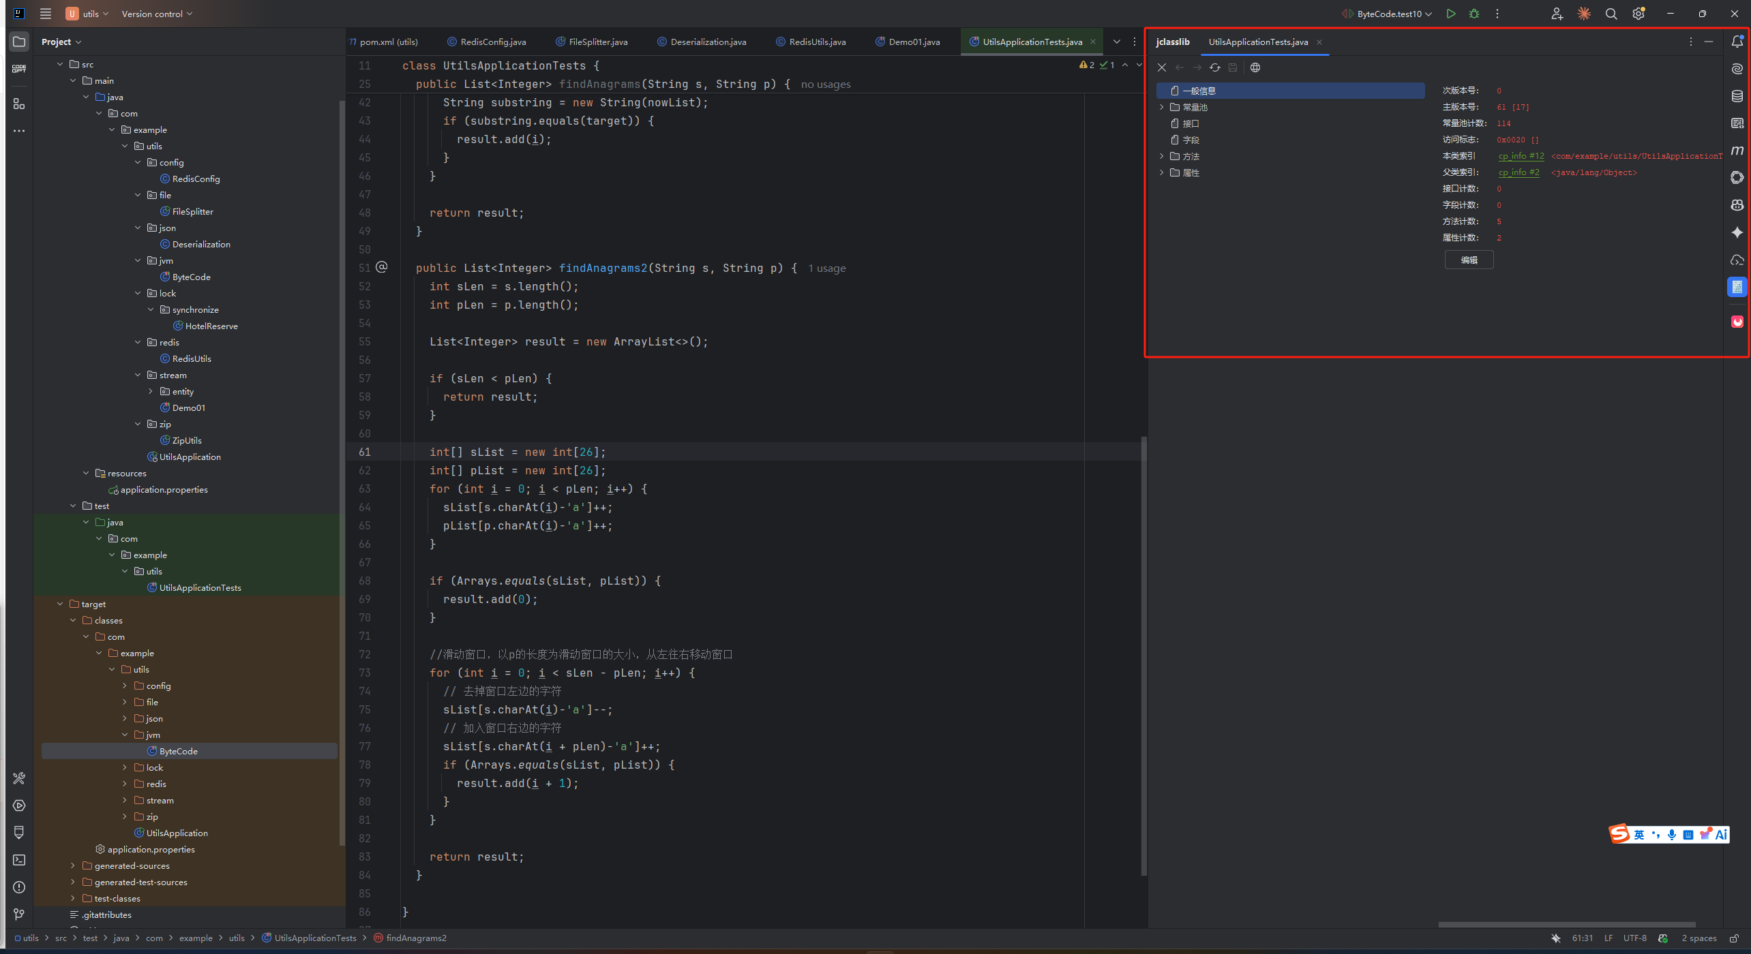Open the Notifications bell icon
The height and width of the screenshot is (954, 1751).
pyautogui.click(x=1737, y=42)
